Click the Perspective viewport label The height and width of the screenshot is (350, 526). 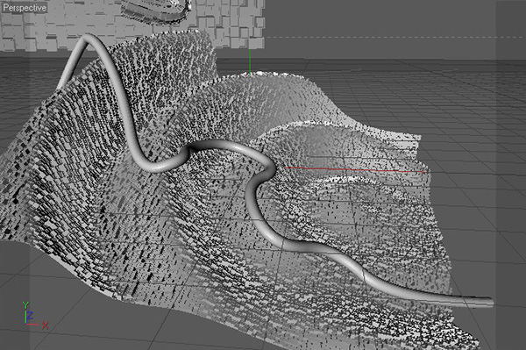(25, 7)
